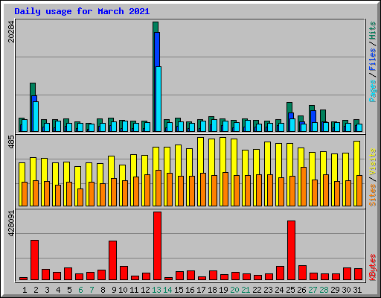Click the Pages / Files / Hits legend label
This screenshot has height=298, width=381.
(x=372, y=62)
